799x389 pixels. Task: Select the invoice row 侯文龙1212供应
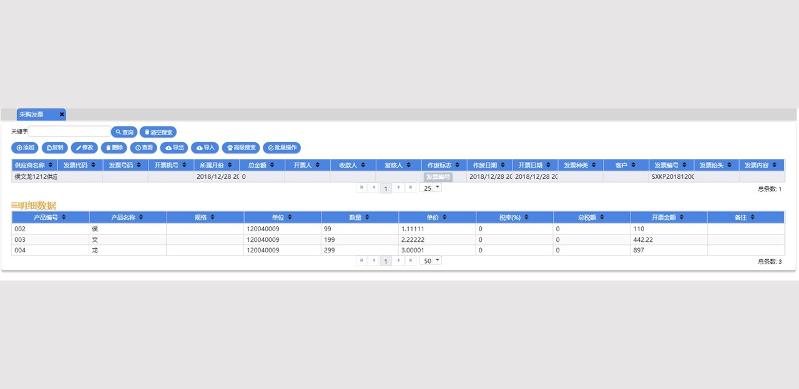tap(36, 176)
